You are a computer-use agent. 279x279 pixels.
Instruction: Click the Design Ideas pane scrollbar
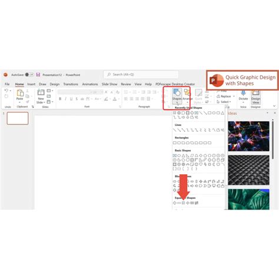pyautogui.click(x=273, y=139)
